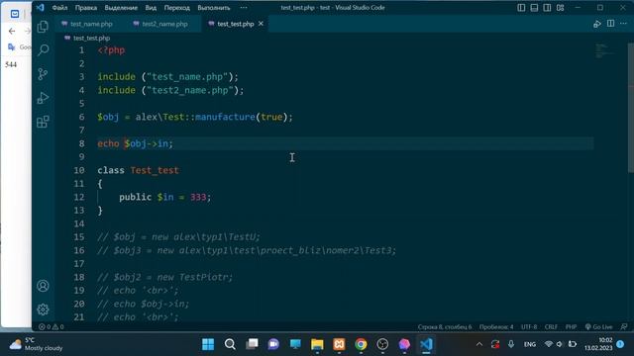Change encoding via UTF-8 status
634x356 pixels.
pyautogui.click(x=529, y=327)
